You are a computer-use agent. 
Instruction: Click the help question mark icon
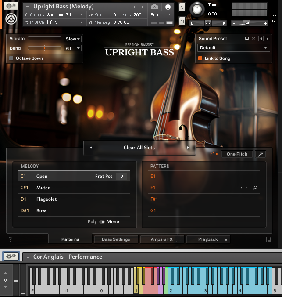10,239
